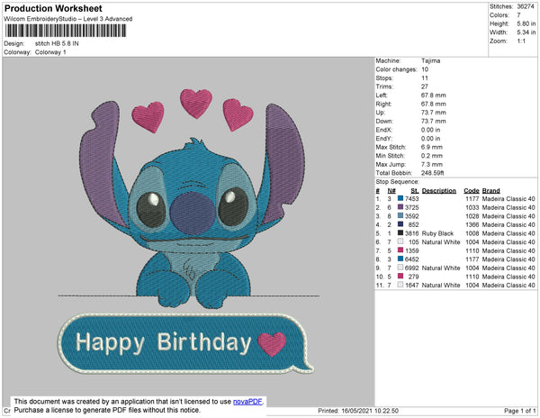Click the Stitches value 36274

(526, 6)
